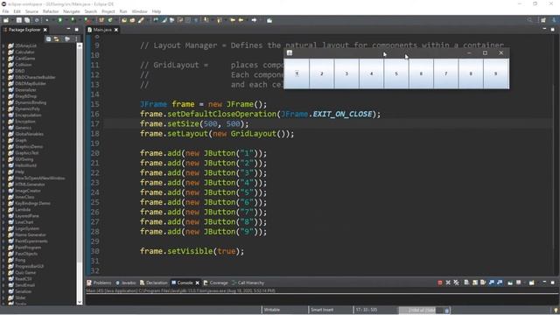Close the Package Explorer view
Image resolution: width=560 pixels, height=315 pixels.
click(x=45, y=30)
